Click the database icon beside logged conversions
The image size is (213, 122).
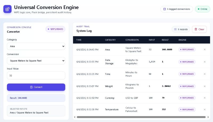[165, 9]
